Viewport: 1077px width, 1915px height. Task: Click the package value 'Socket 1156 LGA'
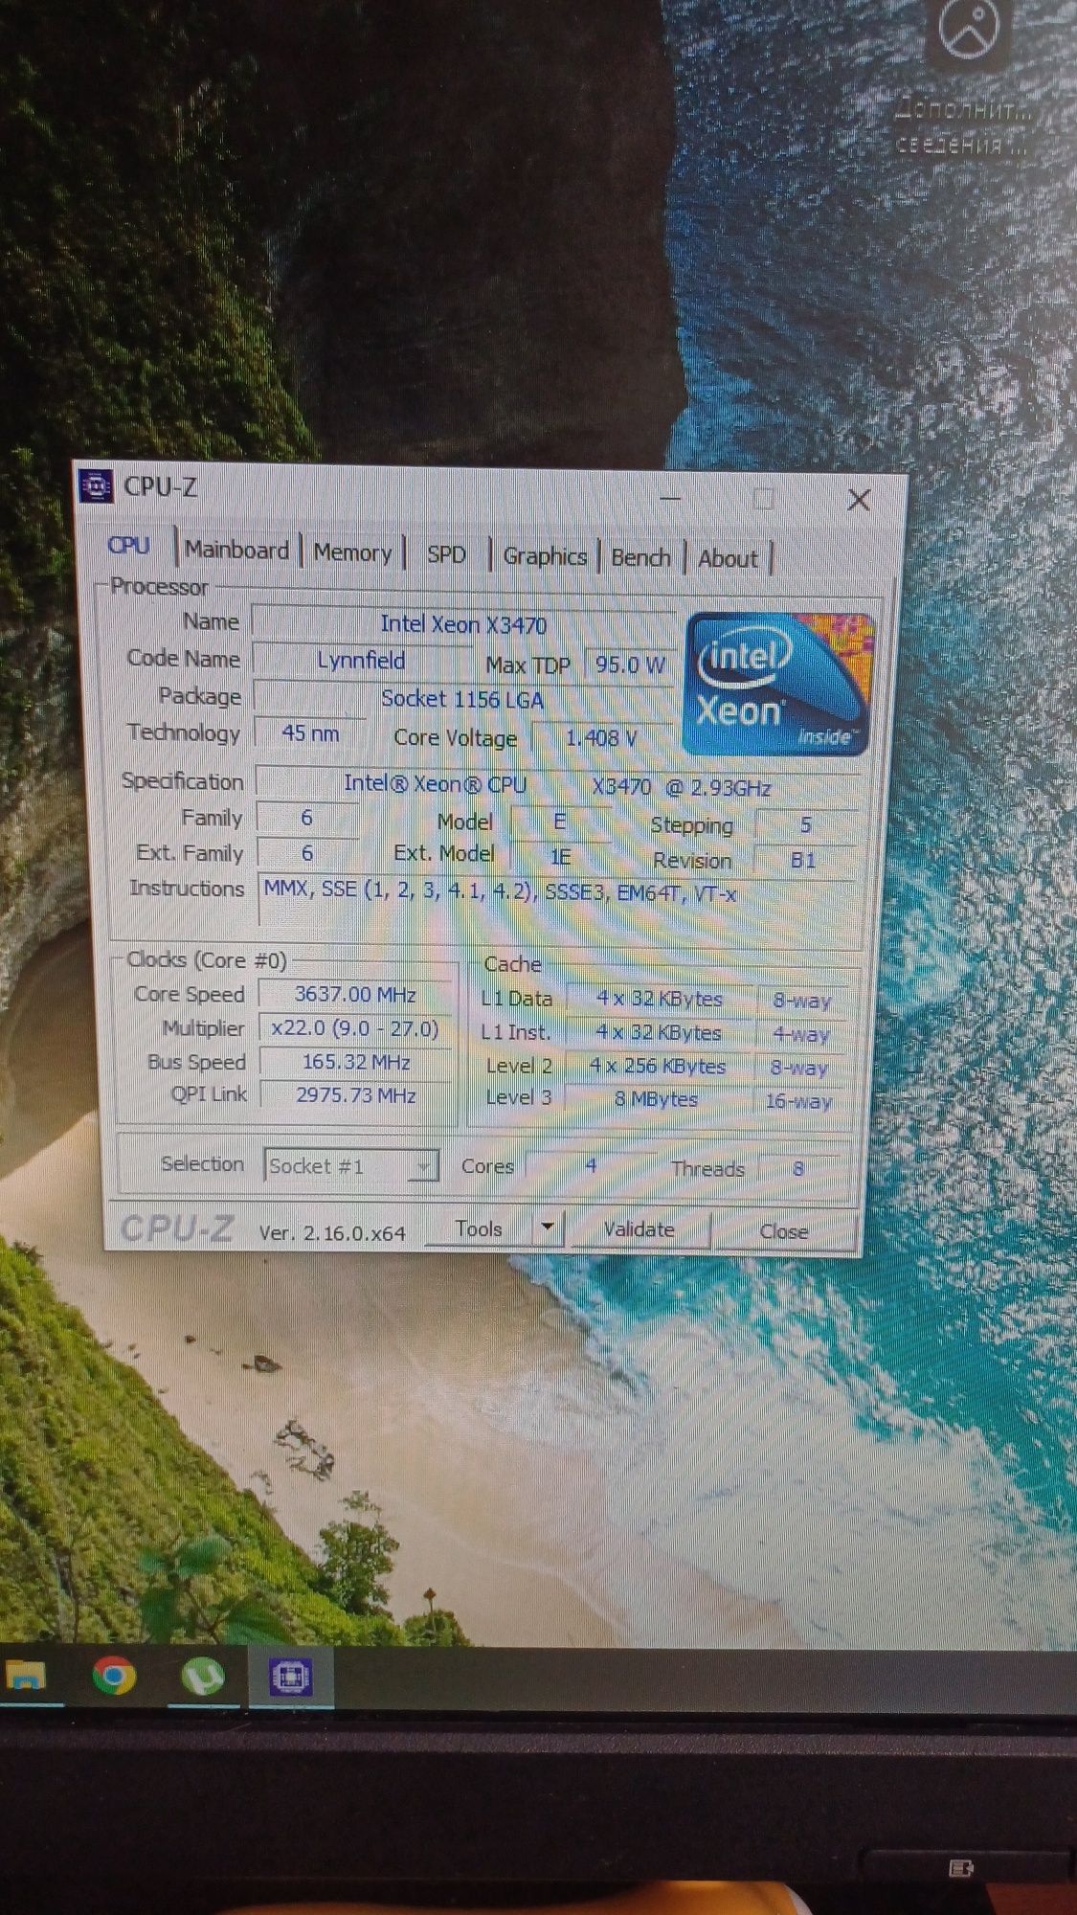462,699
